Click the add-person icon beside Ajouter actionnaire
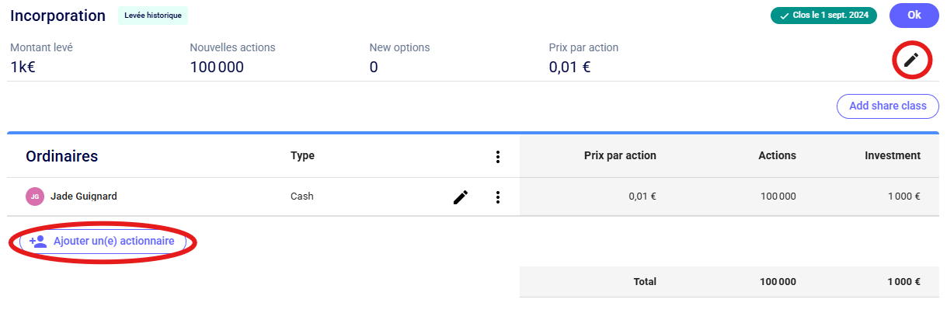 pyautogui.click(x=38, y=242)
